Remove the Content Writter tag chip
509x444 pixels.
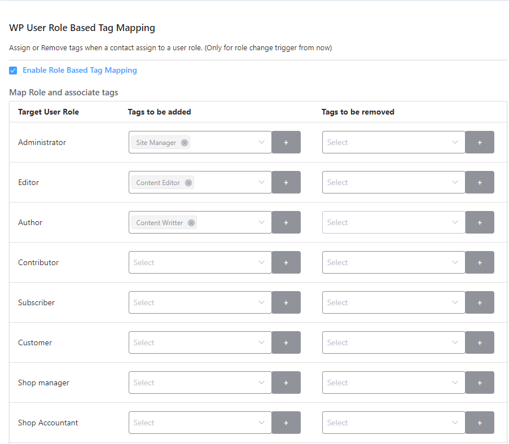coord(191,223)
